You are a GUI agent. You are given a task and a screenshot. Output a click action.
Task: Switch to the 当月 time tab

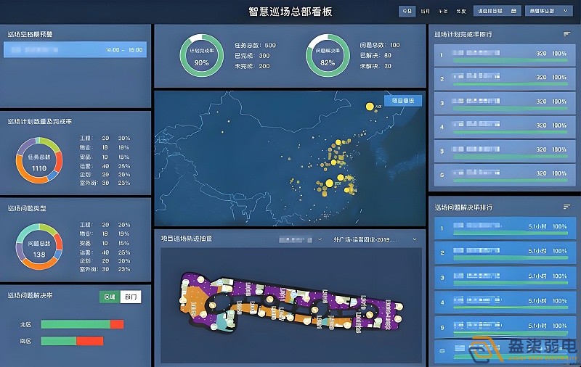426,11
